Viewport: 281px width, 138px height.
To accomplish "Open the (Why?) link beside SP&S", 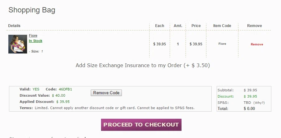I will tap(259, 103).
